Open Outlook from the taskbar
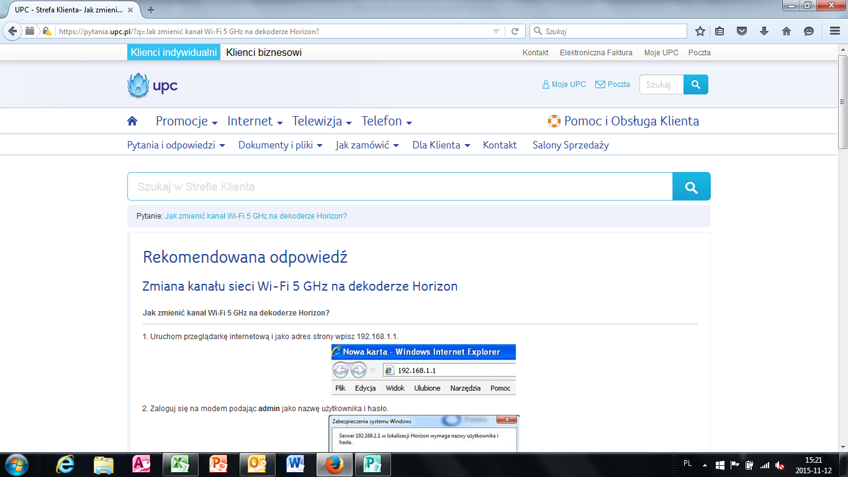Screen dimensions: 848x477 258,464
